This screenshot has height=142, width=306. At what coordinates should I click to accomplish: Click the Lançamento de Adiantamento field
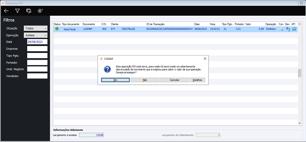point(208,135)
